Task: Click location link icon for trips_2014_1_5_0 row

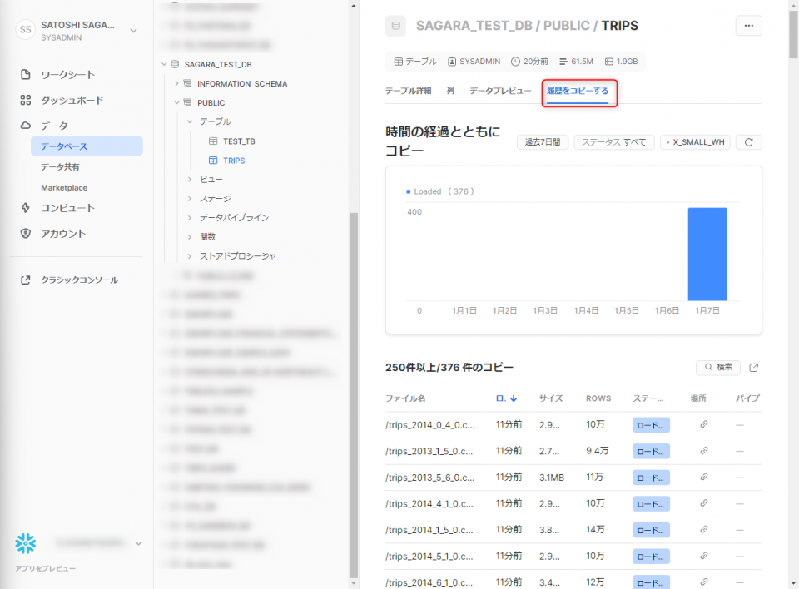Action: point(704,529)
